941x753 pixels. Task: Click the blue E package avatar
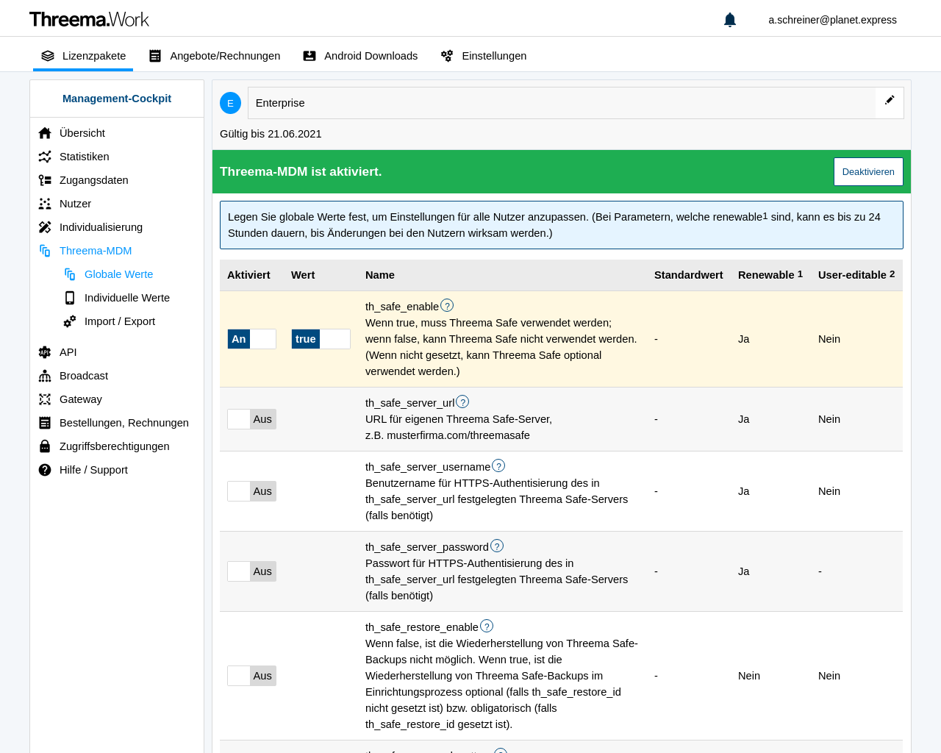pyautogui.click(x=230, y=103)
